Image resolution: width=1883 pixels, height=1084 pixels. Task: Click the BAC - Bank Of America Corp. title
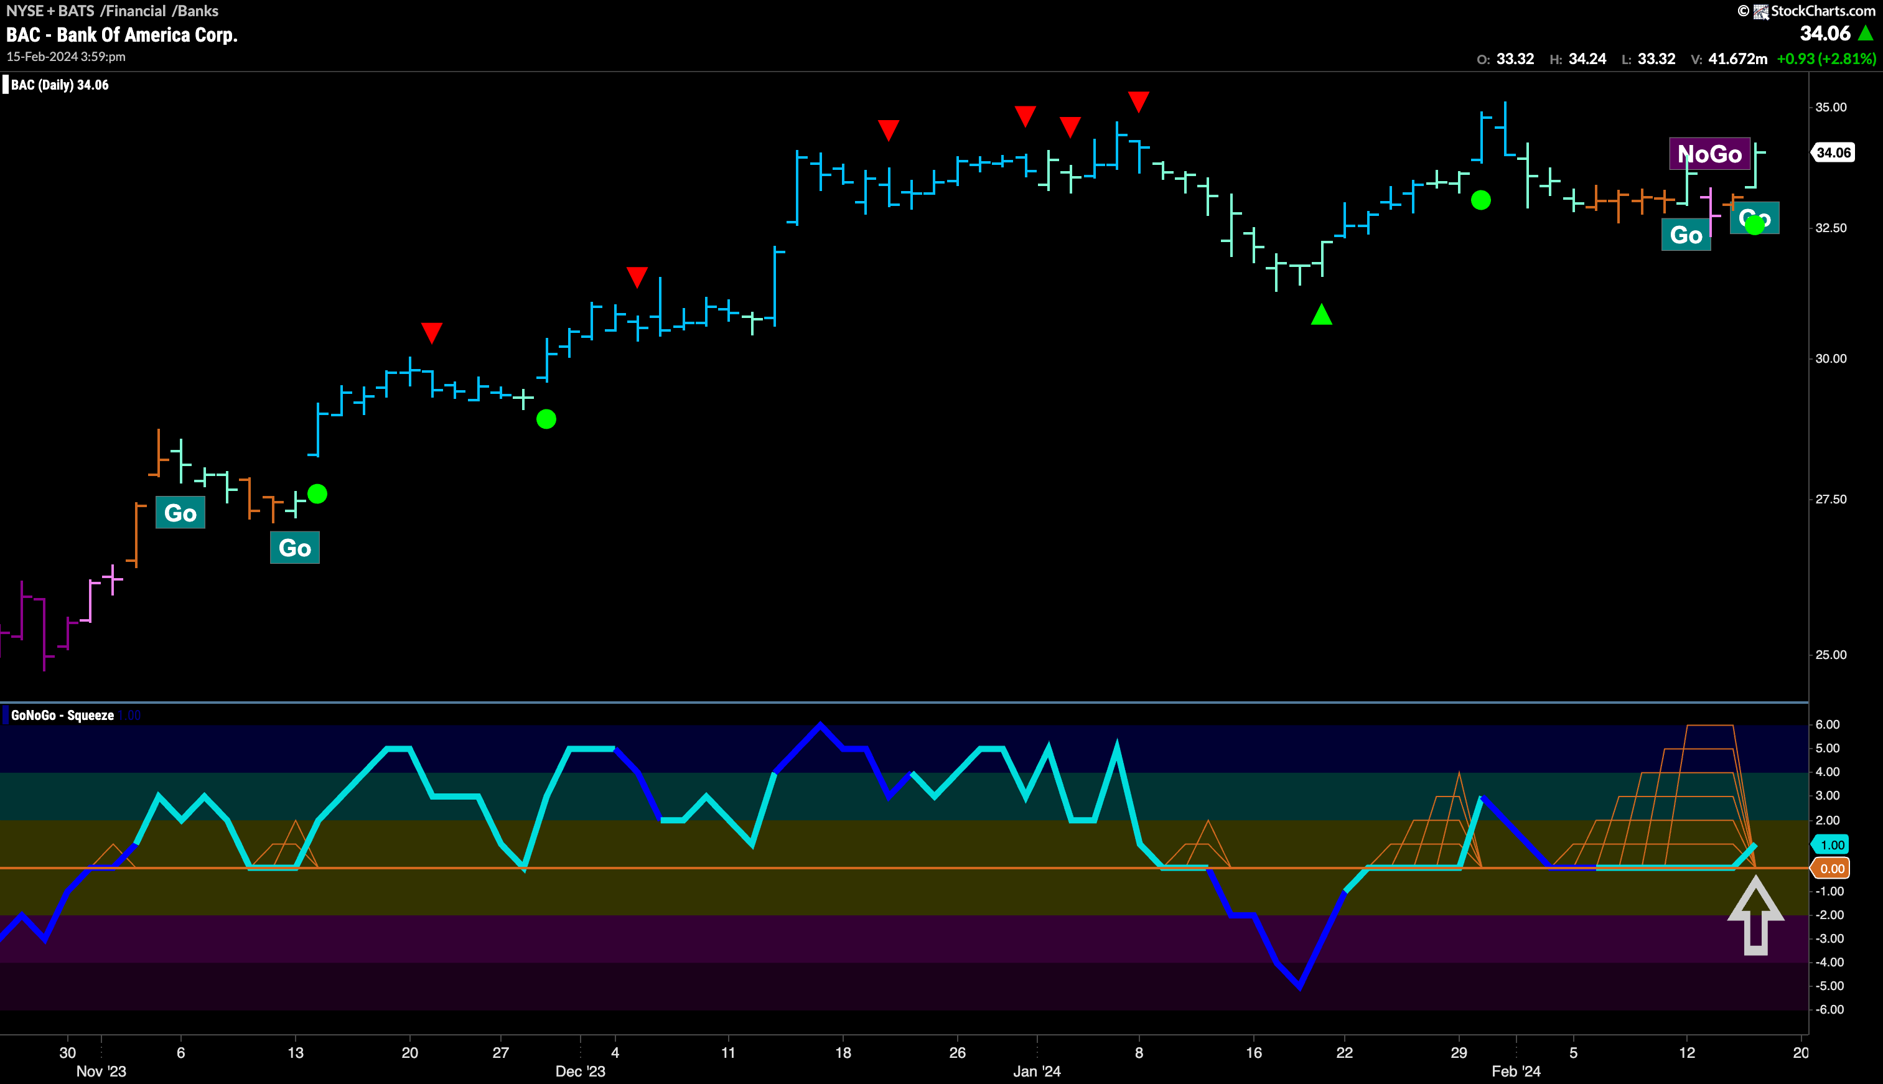tap(122, 35)
